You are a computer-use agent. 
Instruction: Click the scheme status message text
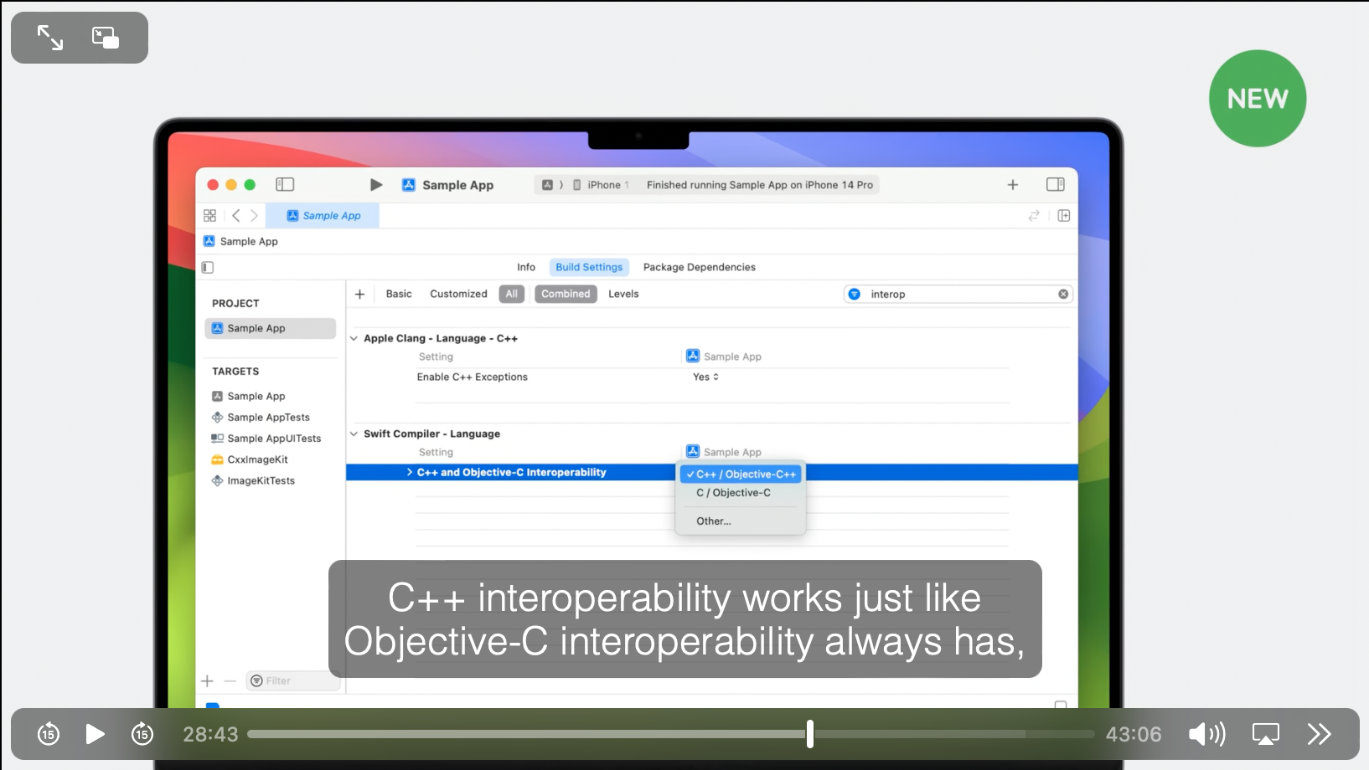(760, 185)
